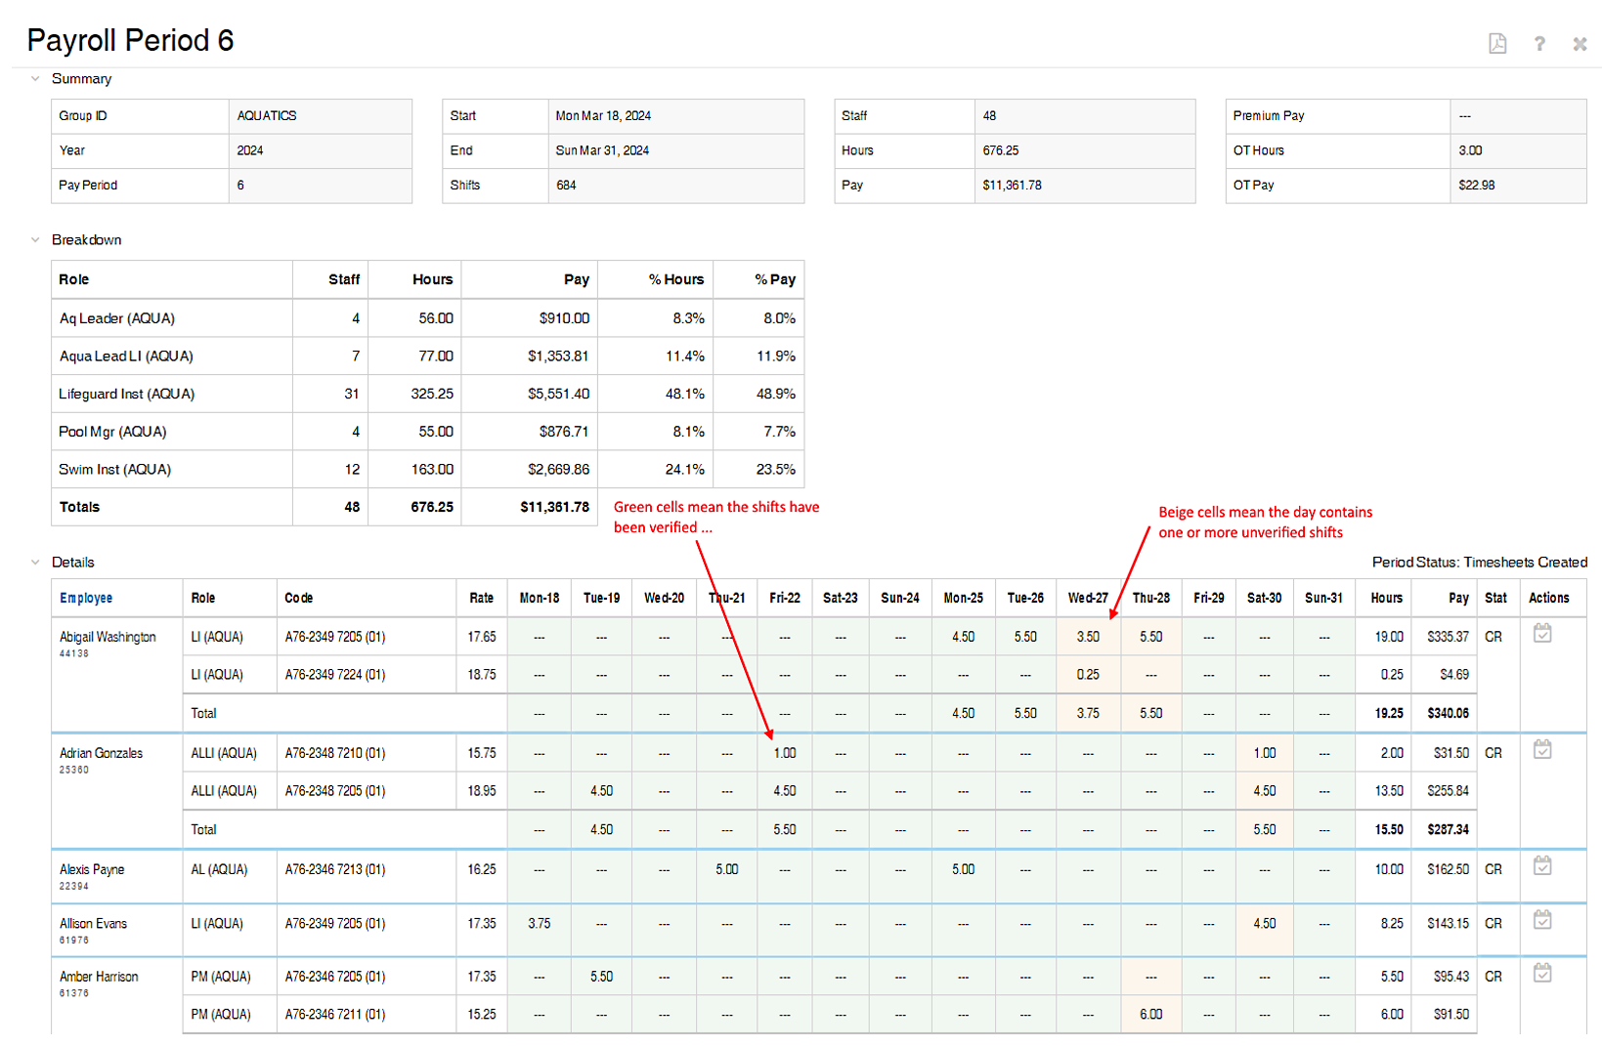Select the Sat-30 day column header
Viewport: 1602px width, 1046px height.
point(1264,598)
